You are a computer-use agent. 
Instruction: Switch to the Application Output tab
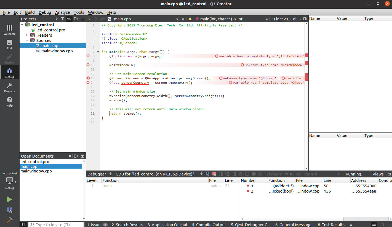click(167, 225)
